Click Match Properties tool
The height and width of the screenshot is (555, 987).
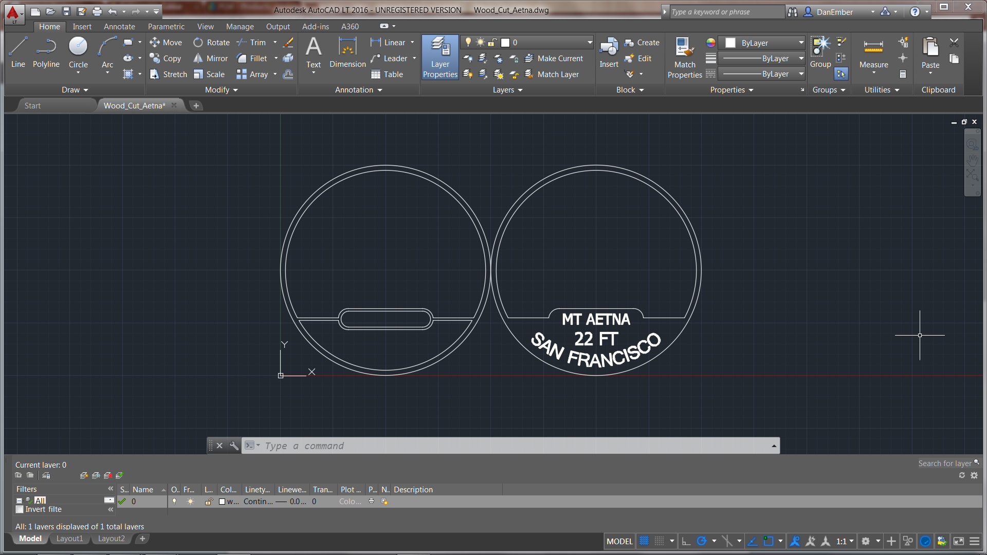coord(685,58)
